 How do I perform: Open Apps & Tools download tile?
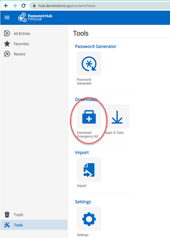pos(117,116)
